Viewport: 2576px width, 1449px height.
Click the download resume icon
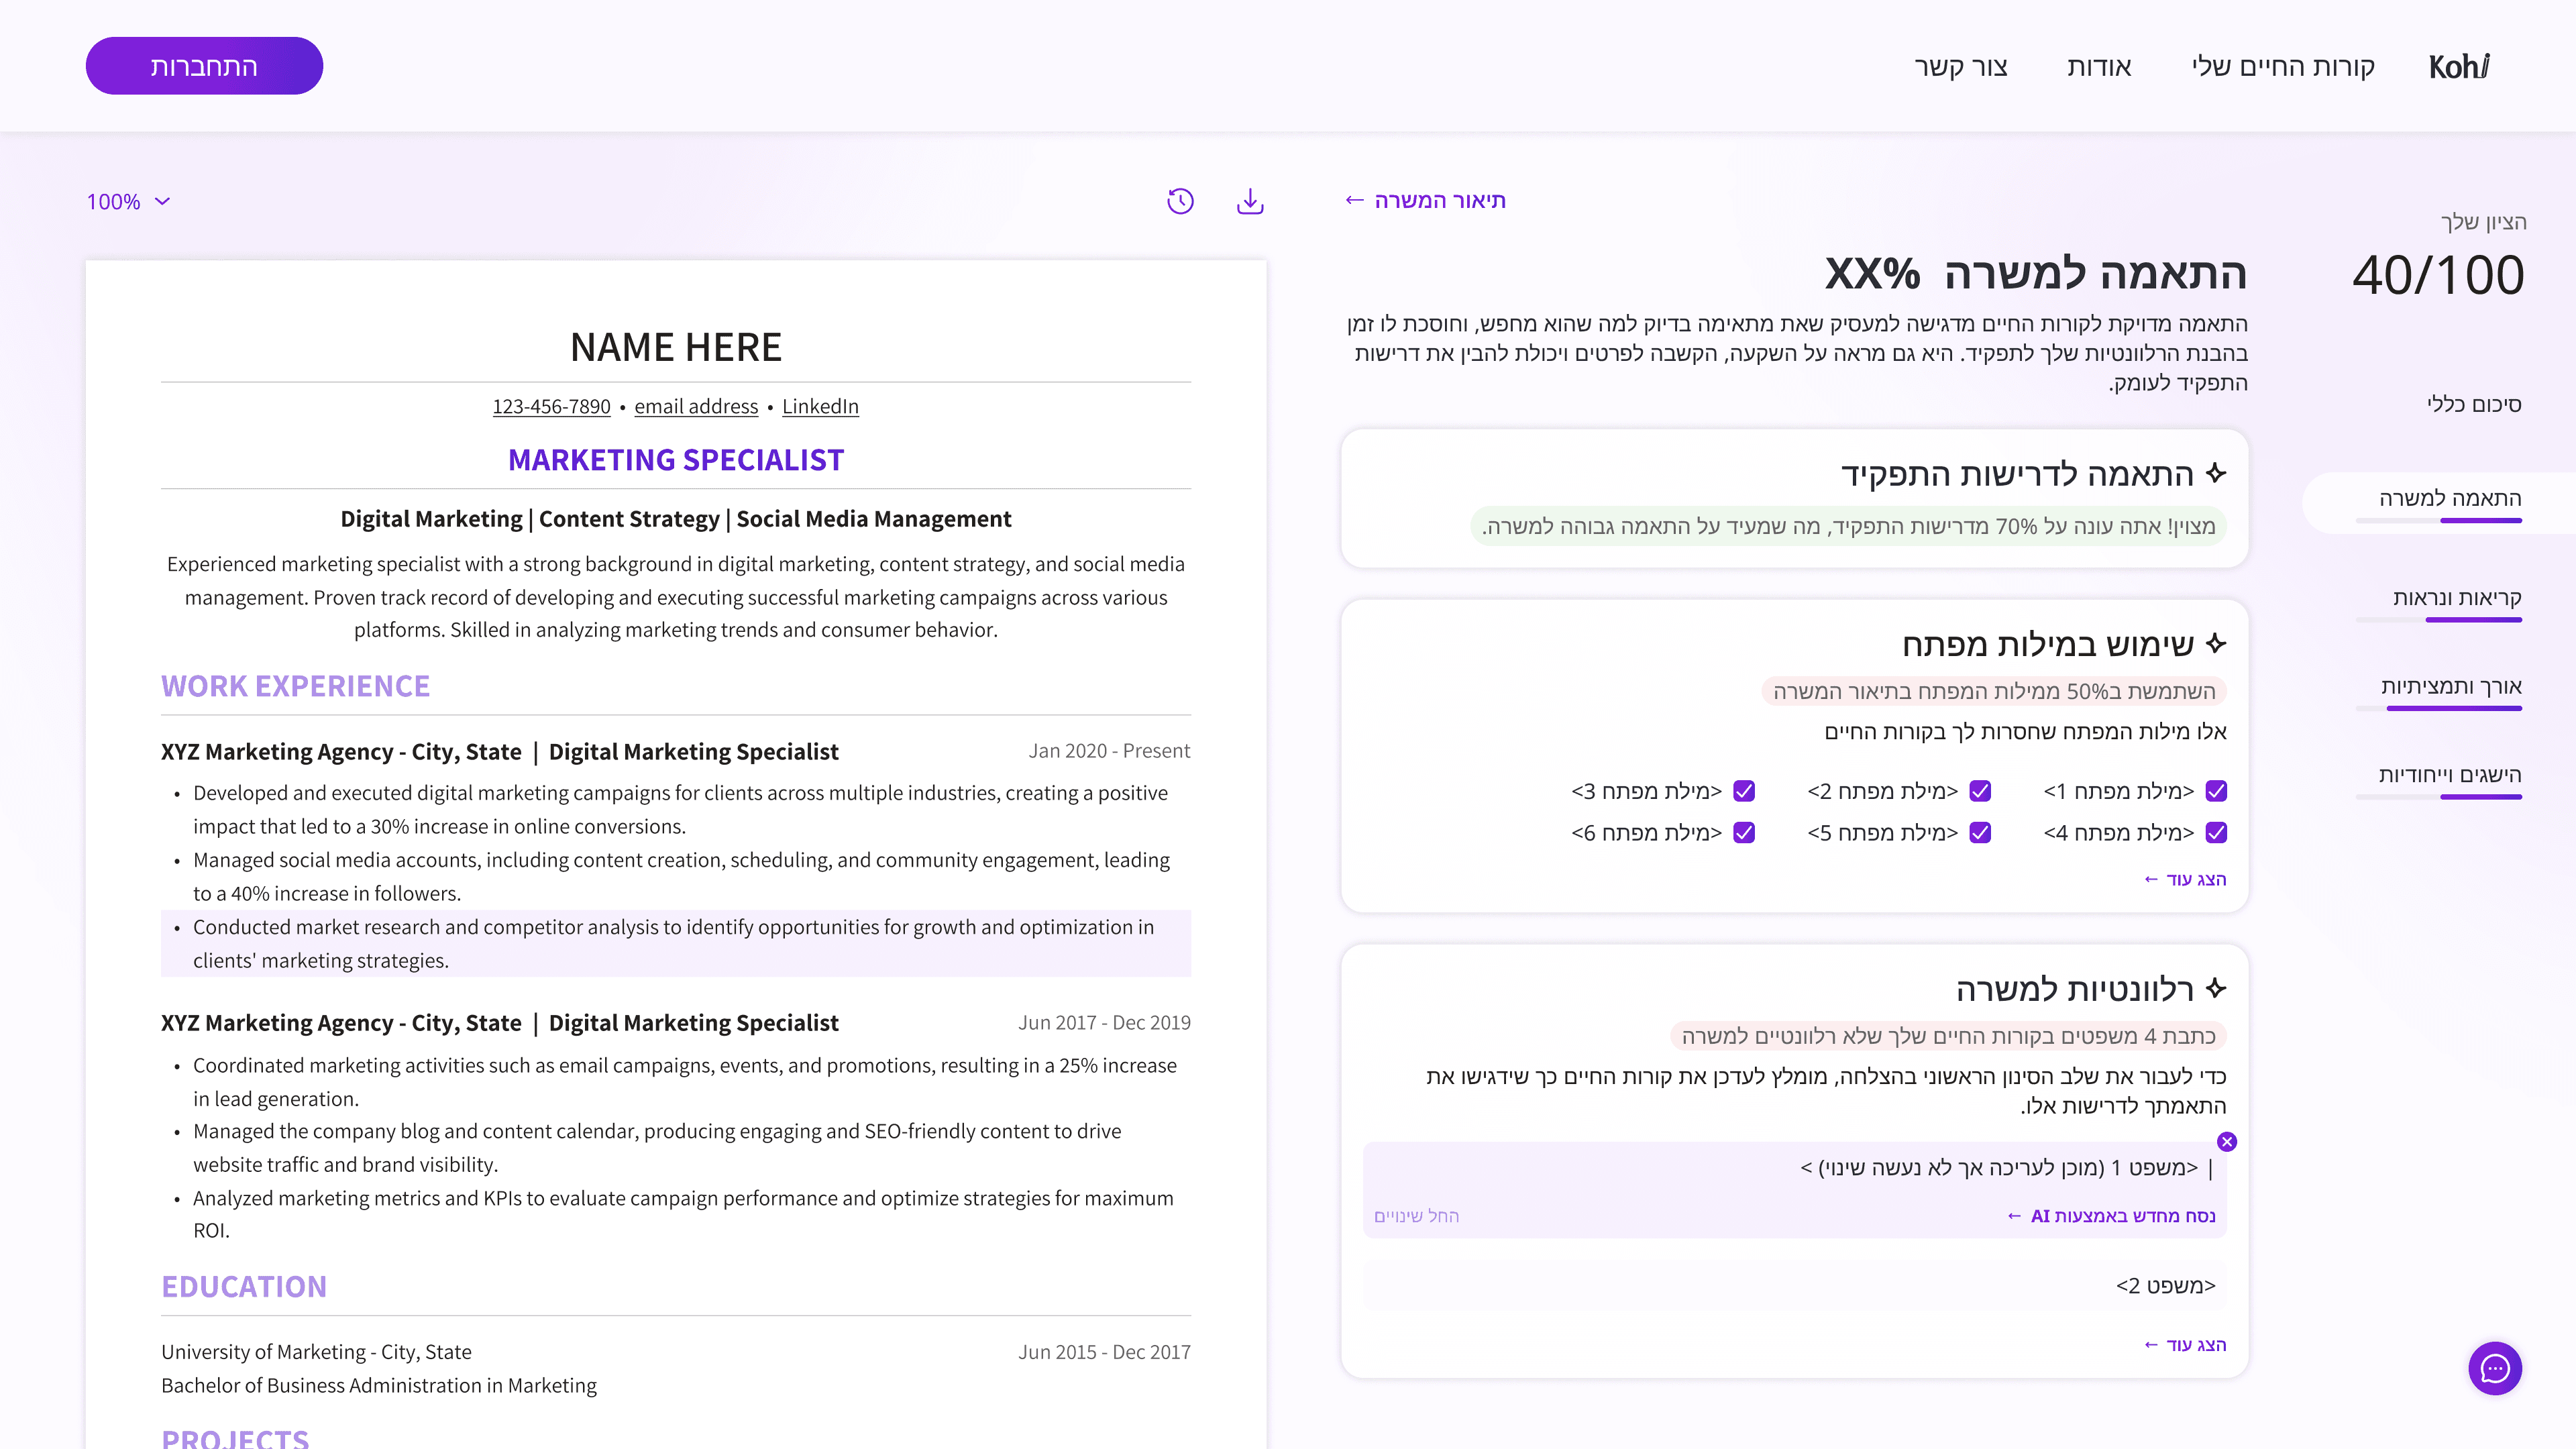pos(1250,201)
